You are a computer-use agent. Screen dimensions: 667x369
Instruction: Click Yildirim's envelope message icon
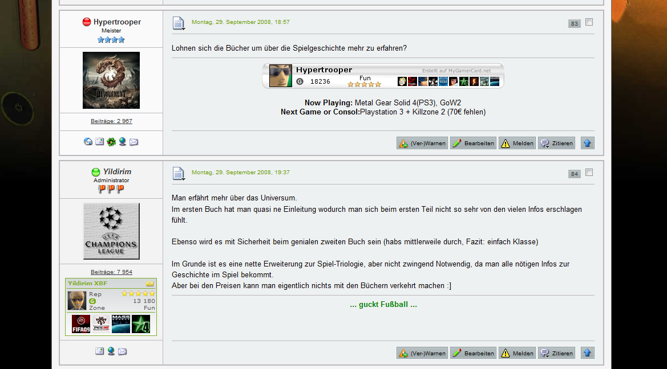pos(123,351)
